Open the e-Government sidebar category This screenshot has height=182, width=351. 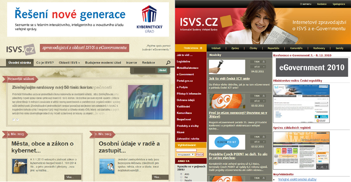[185, 74]
